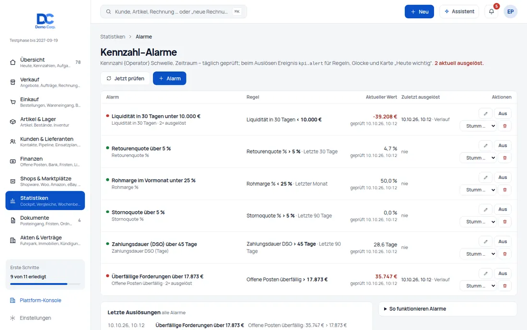
Task: Turn off the Überfällige Forderungen alarm
Action: (x=503, y=273)
